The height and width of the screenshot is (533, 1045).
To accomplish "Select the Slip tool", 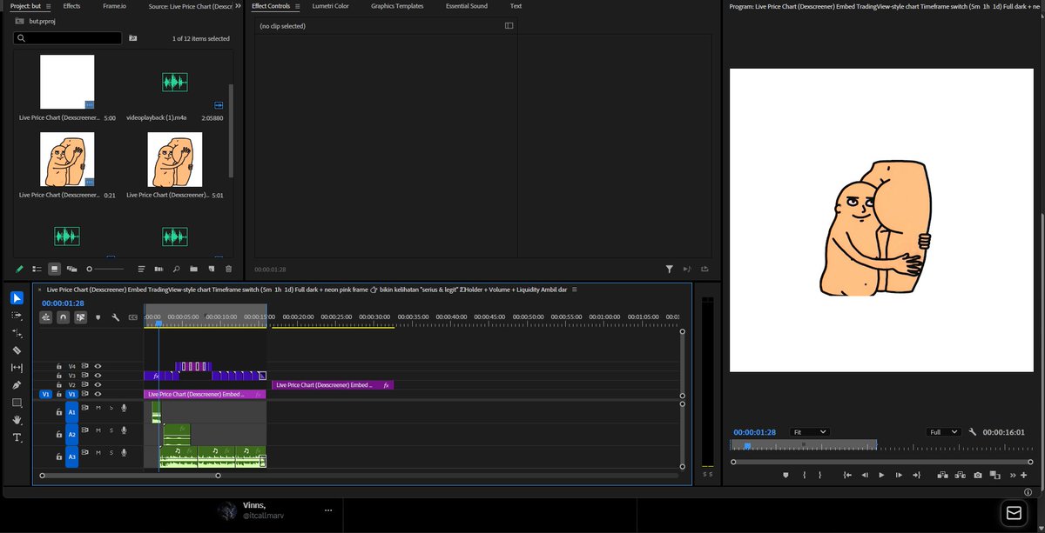I will click(x=17, y=368).
